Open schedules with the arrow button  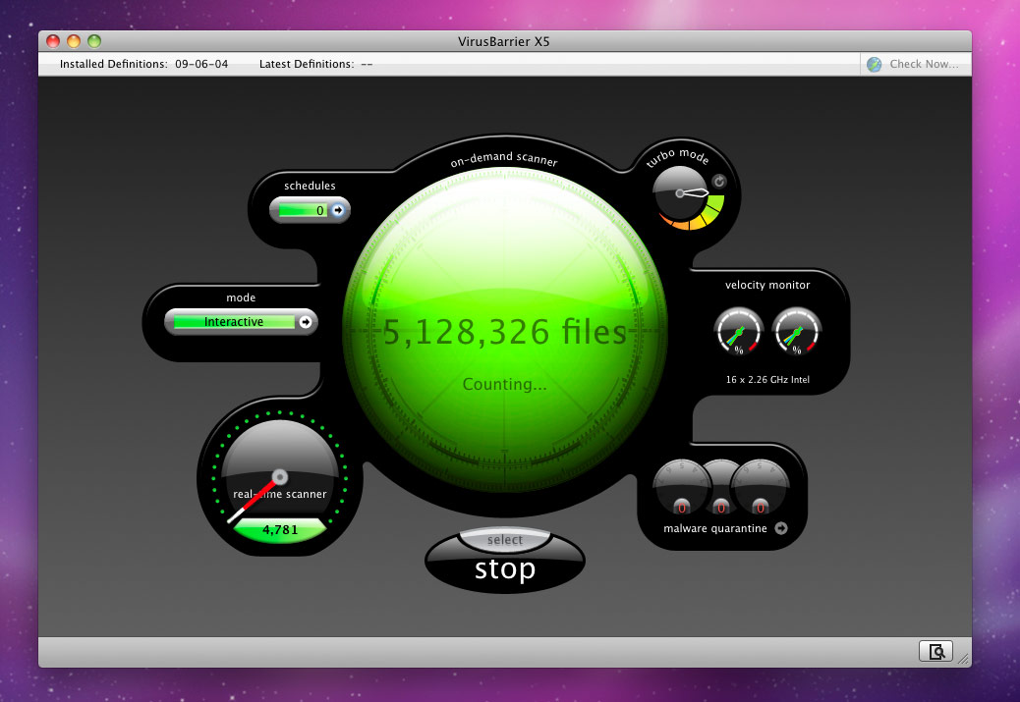click(338, 210)
